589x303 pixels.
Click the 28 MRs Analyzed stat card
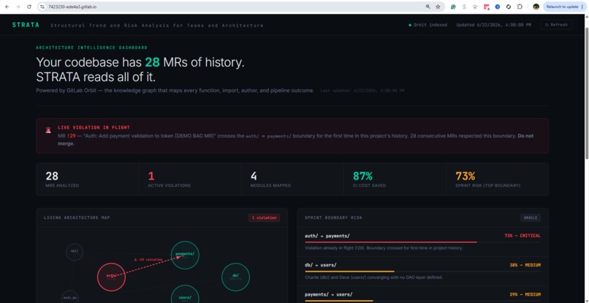(x=87, y=179)
